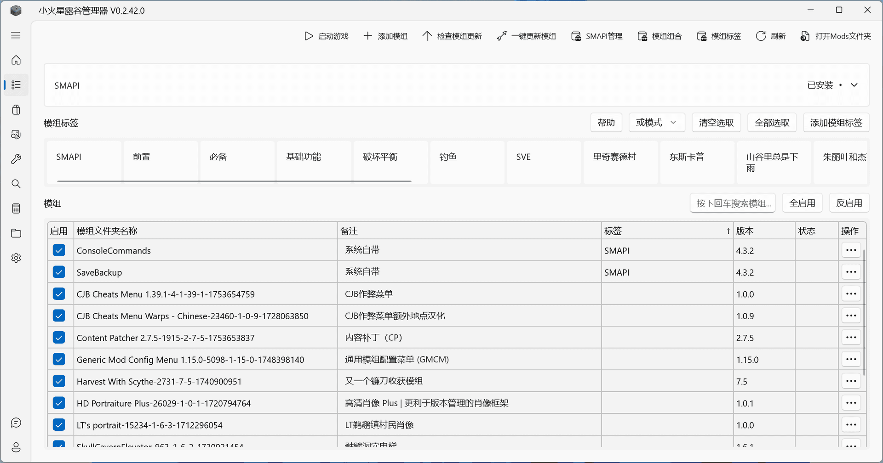Expand the SMAPI 已安装 panel chevron
This screenshot has height=463, width=883.
pyautogui.click(x=854, y=85)
